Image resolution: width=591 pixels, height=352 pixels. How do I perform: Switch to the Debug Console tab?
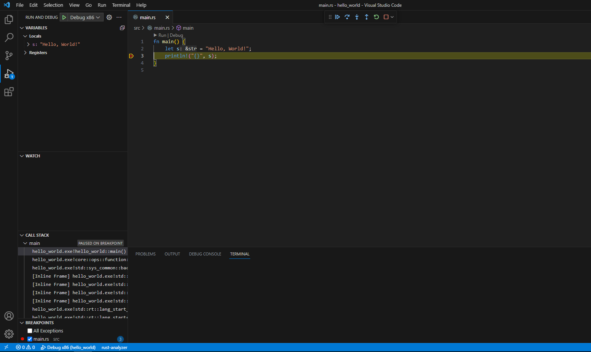(205, 254)
